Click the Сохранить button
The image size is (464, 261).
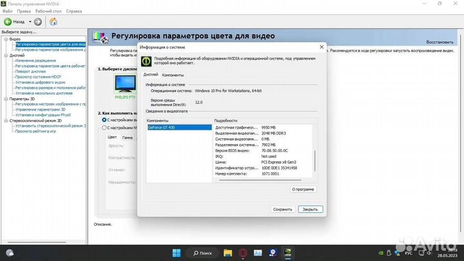click(x=282, y=209)
